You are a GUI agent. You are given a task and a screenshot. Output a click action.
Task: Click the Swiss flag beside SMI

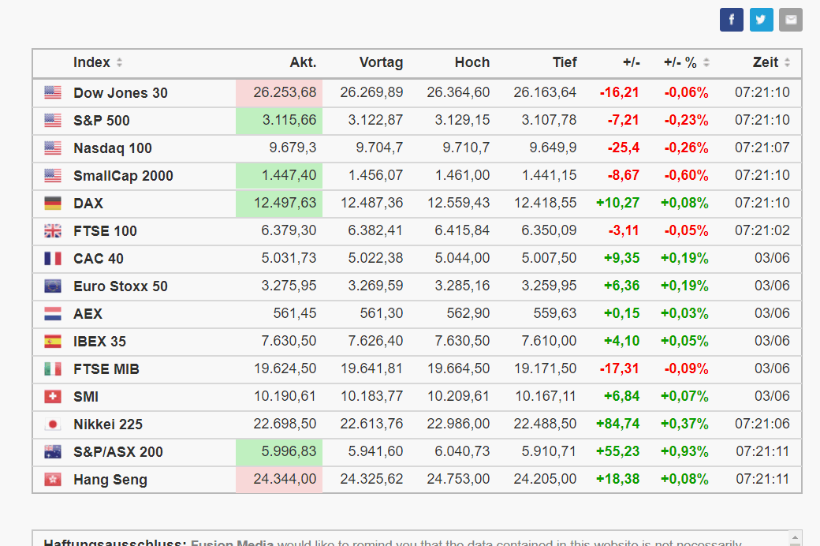(x=53, y=397)
